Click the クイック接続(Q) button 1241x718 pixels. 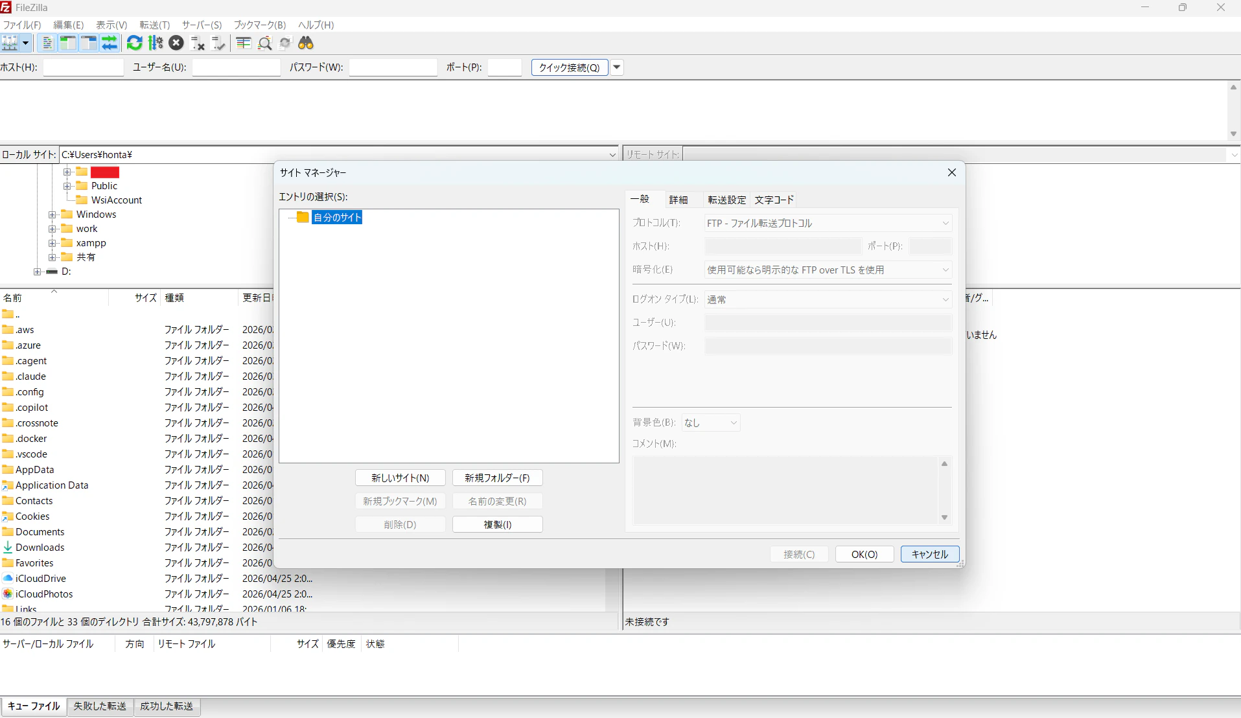570,67
